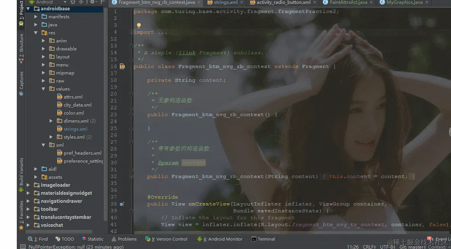The image size is (451, 249).
Task: Switch to activity_radio_button.xml tab
Action: pos(283,2)
